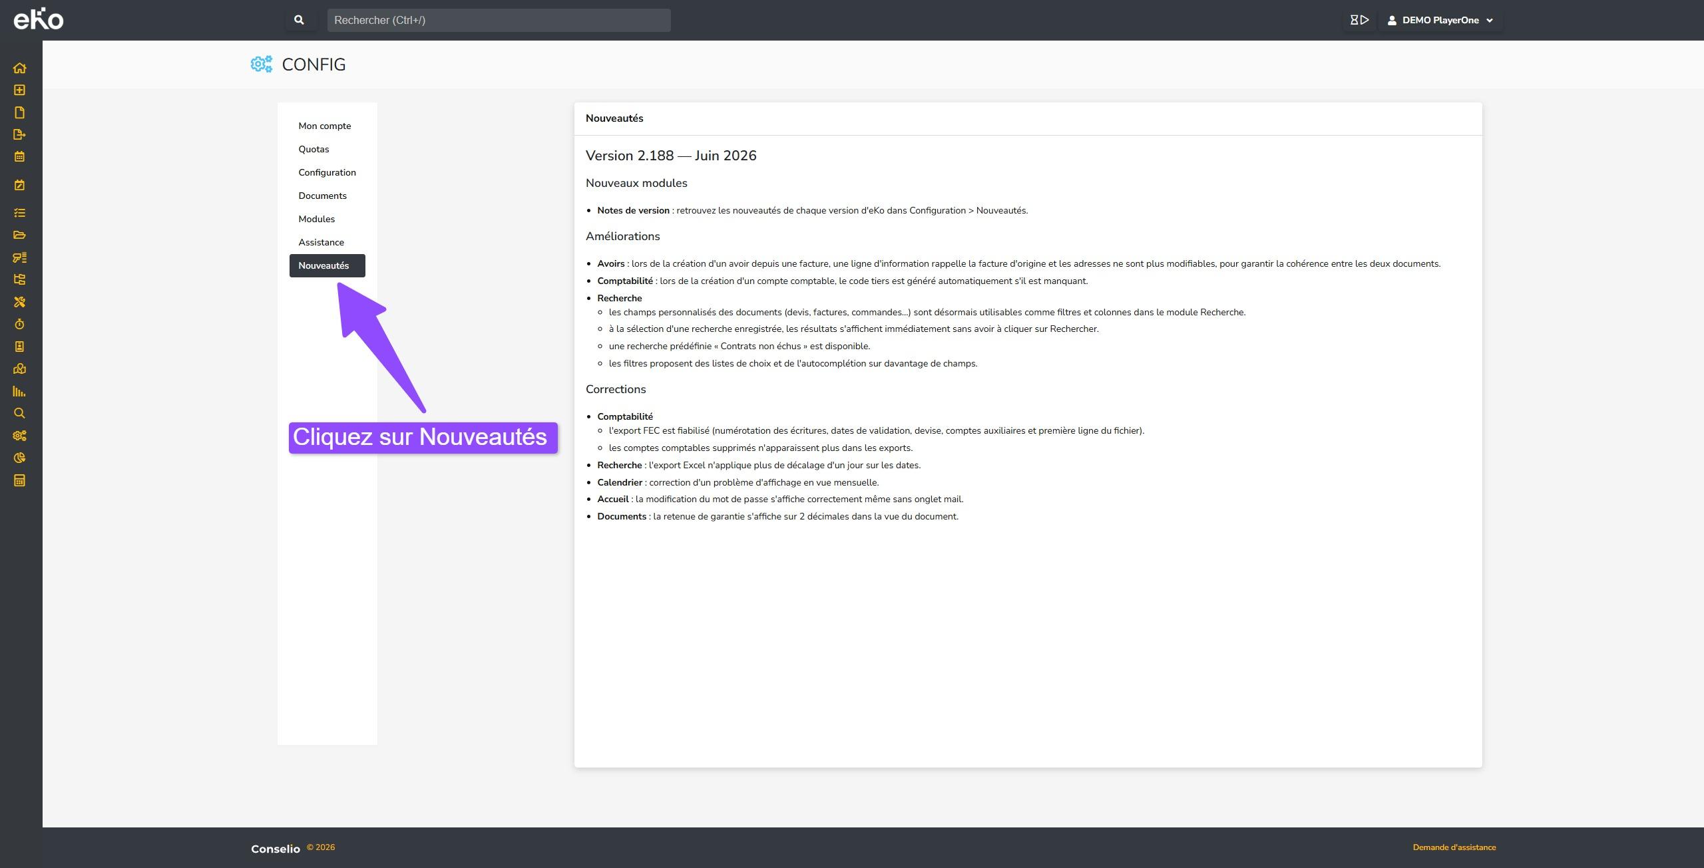
Task: Click the folder tree sidebar icon
Action: 19,279
